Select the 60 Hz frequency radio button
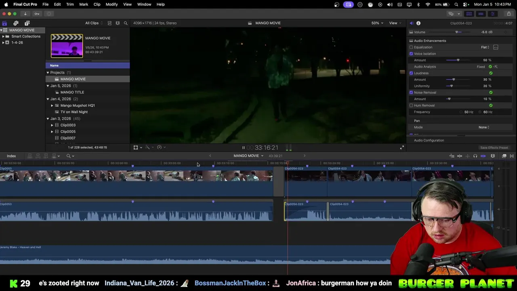Viewport: 517px width, 291px height. tap(480, 112)
